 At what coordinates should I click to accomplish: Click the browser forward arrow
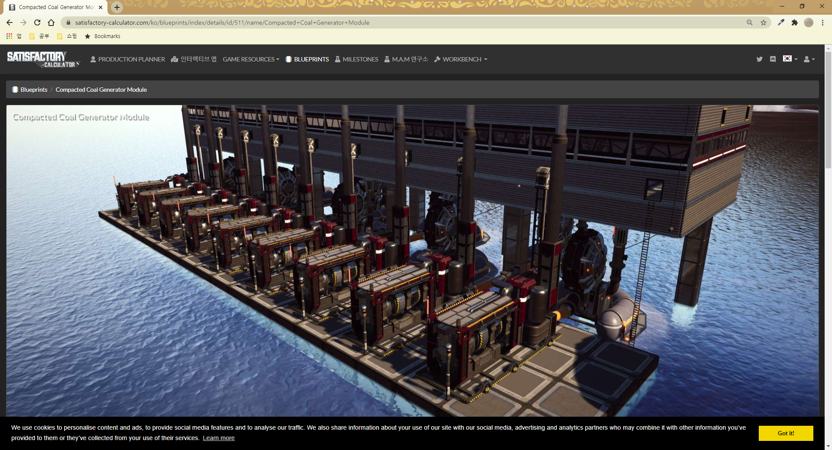pyautogui.click(x=23, y=22)
